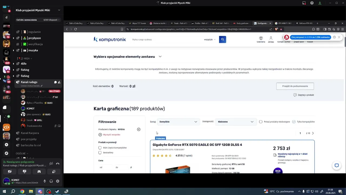This screenshot has width=346, height=195.
Task: Toggle noise suppression icon in voice panel
Action: coord(51,164)
